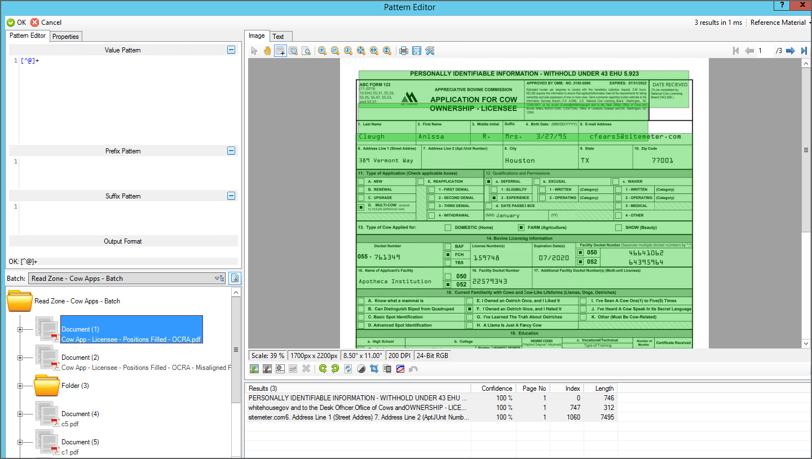Expand the Folder (3) tree node
The height and width of the screenshot is (459, 812).
(x=20, y=386)
